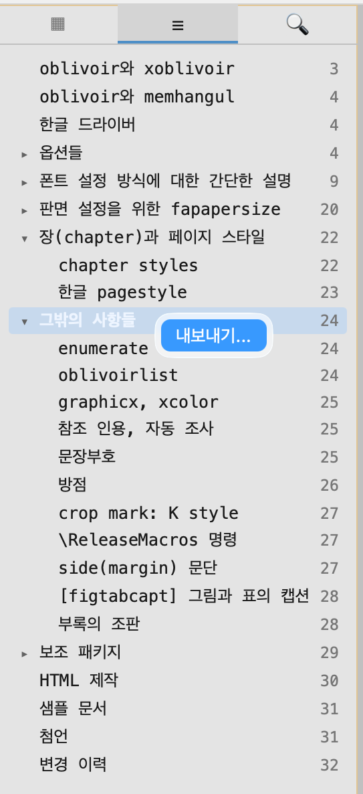
Task: Click the 내보내기... export button
Action: point(213,335)
